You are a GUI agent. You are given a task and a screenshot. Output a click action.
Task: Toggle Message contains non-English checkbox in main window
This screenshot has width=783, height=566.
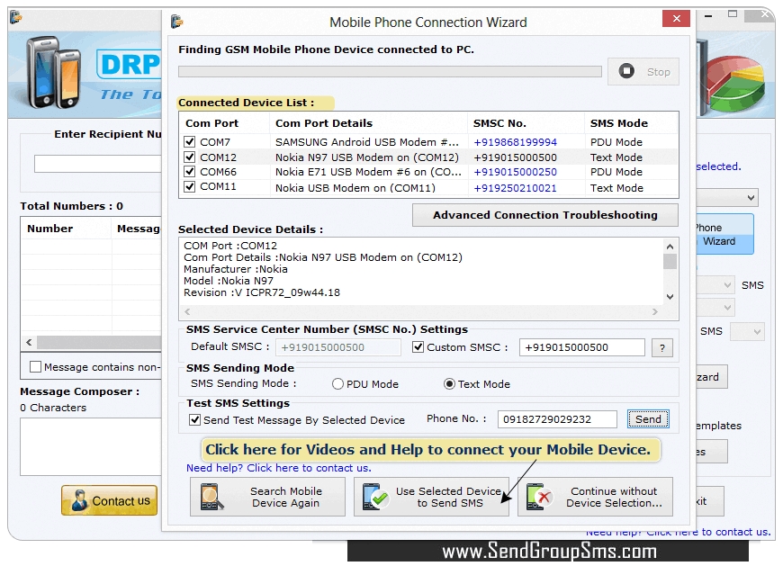[35, 367]
